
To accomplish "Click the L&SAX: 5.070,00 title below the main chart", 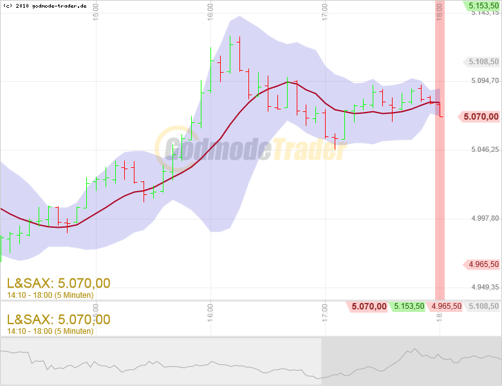I will click(59, 320).
